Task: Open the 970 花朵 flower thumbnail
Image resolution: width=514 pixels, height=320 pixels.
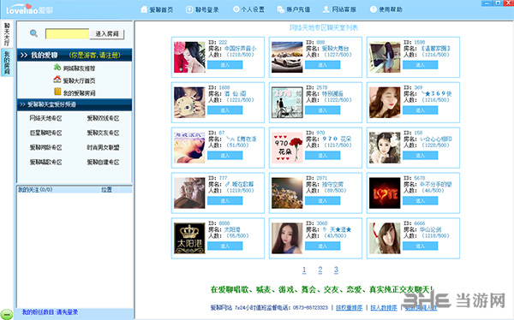Action: (x=287, y=147)
